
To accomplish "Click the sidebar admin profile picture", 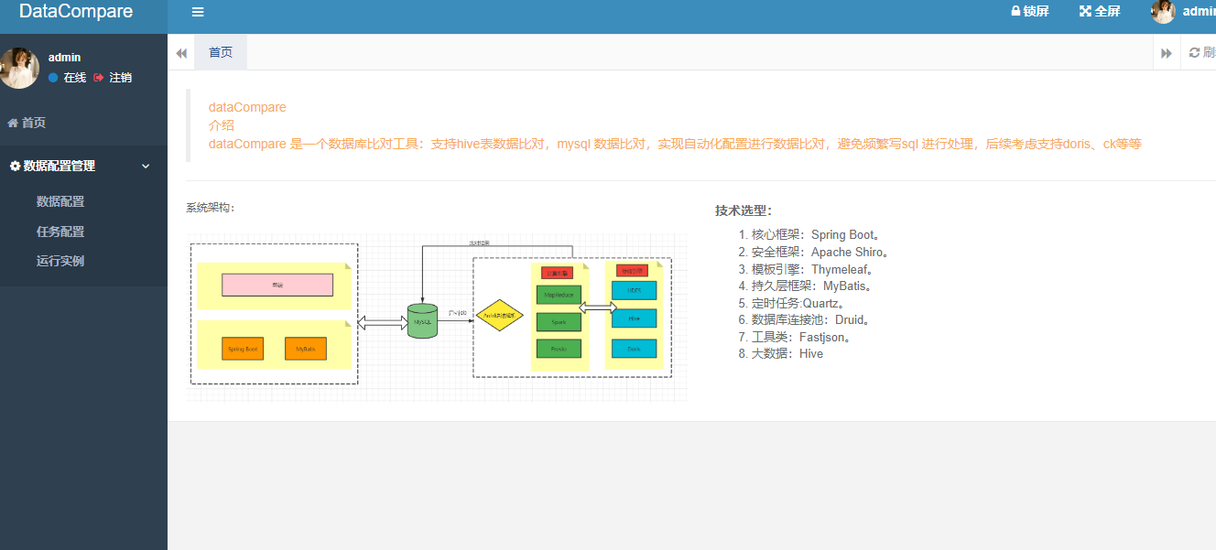I will (x=19, y=68).
